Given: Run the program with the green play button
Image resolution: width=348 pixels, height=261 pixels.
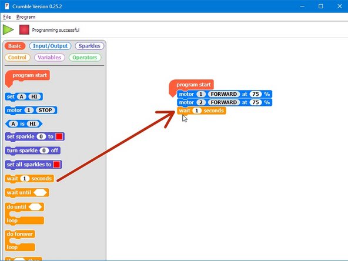Looking at the screenshot, I should pos(8,30).
